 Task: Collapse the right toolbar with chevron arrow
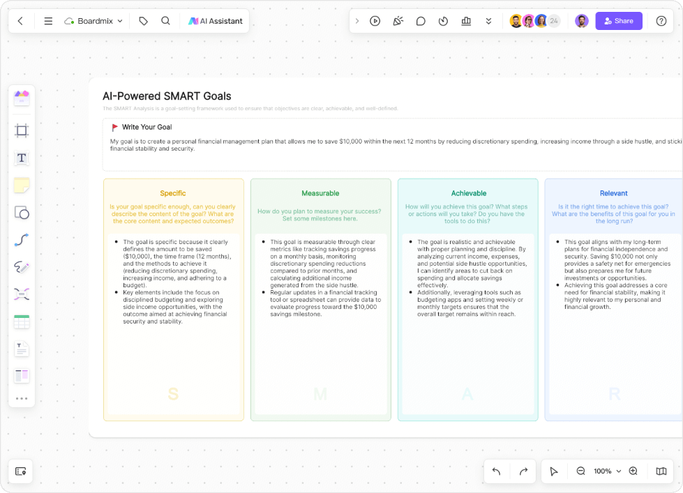point(357,21)
